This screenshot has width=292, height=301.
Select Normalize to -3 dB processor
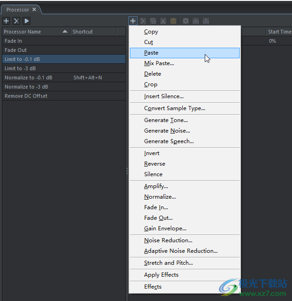[64, 87]
